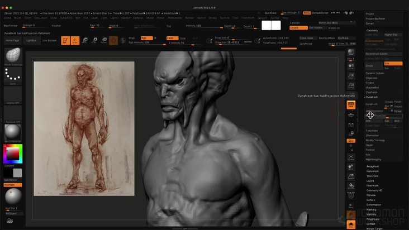Click the Rotate view icon on right shelf

(x=351, y=186)
